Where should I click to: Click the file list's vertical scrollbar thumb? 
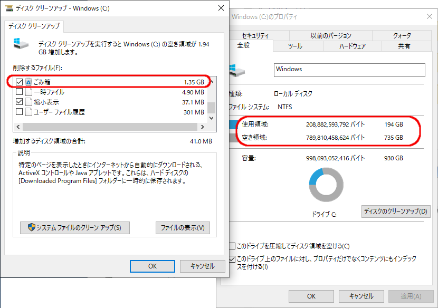click(x=212, y=108)
